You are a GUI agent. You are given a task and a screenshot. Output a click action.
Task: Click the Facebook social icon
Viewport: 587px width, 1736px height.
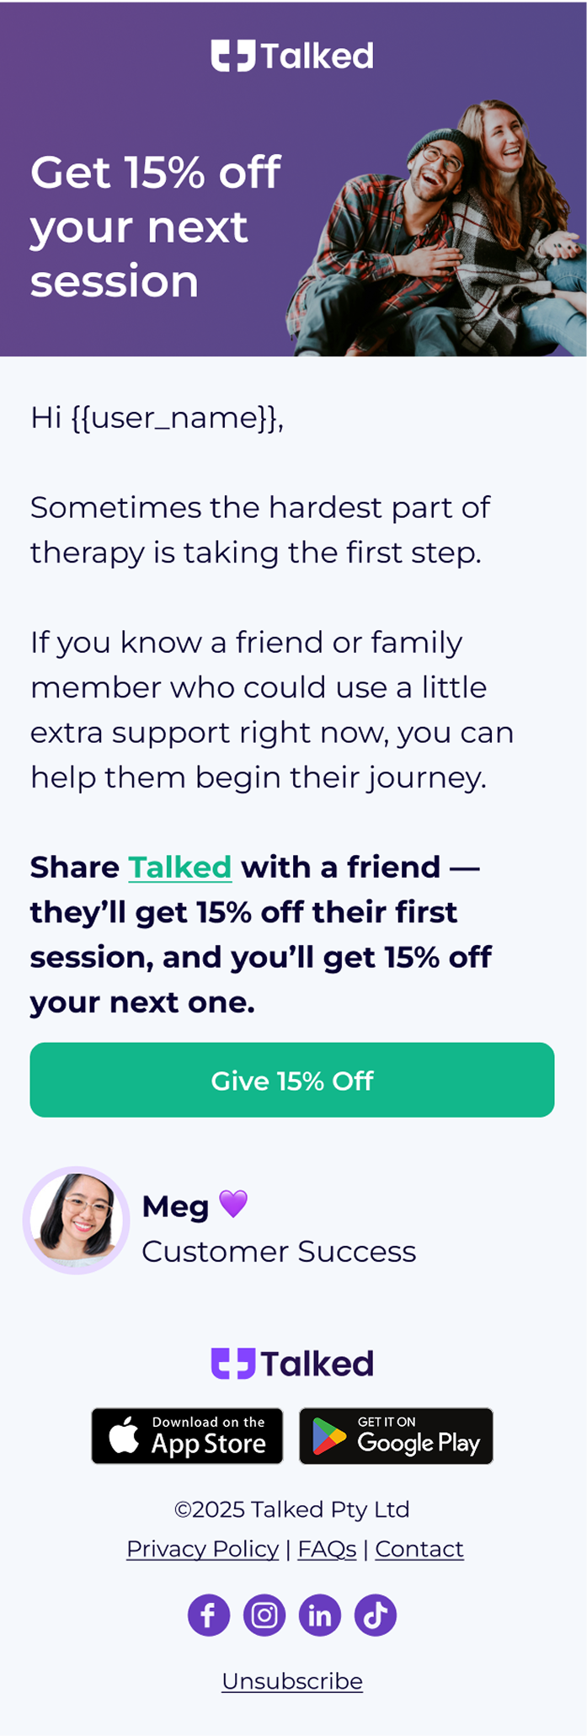209,1615
